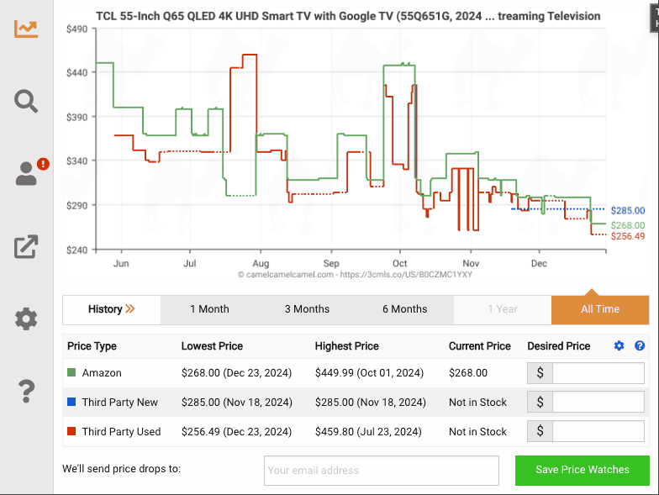Screen dimensions: 659x495
Task: Open the user account icon with alert
Action: tap(28, 173)
